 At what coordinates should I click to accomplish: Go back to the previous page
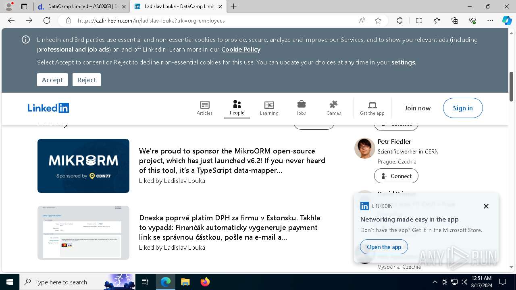(x=11, y=21)
